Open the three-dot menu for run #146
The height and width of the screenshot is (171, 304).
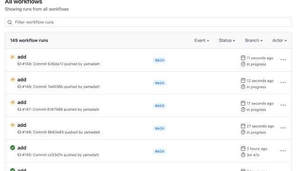[x=283, y=128]
